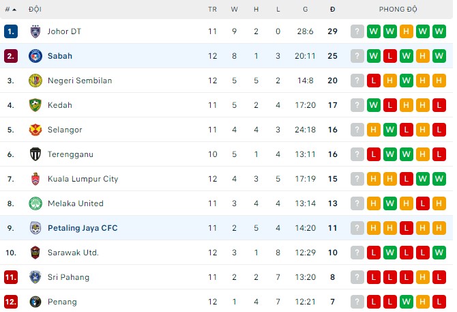Open the Sri Pahang team name
This screenshot has width=457, height=312.
pyautogui.click(x=68, y=277)
